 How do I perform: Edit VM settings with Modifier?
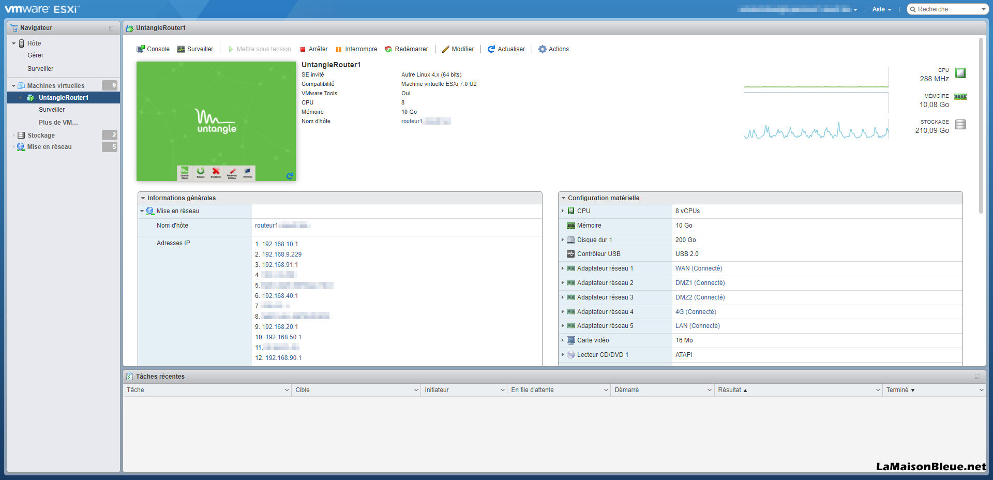pyautogui.click(x=458, y=49)
